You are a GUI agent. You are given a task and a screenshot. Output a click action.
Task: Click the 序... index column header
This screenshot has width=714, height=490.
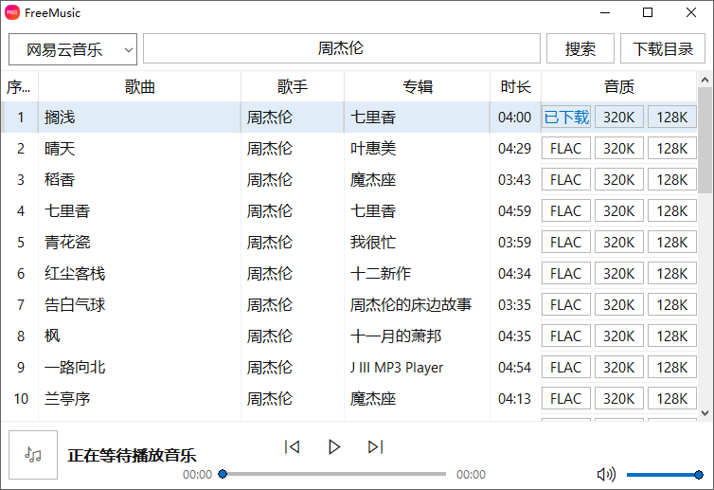tap(19, 86)
